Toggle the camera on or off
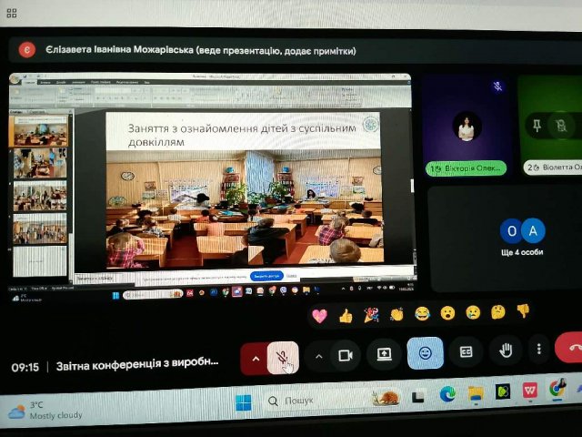The image size is (582, 437). 346,356
